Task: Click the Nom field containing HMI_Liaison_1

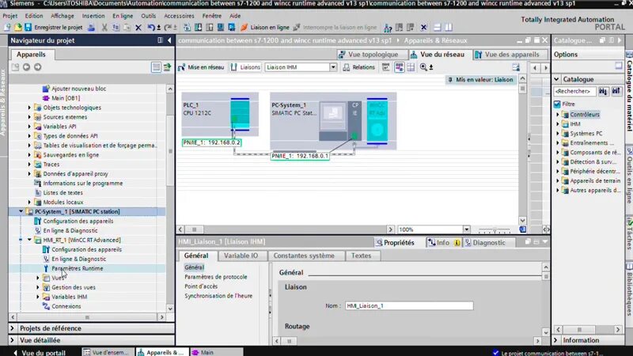Action: [x=409, y=306]
